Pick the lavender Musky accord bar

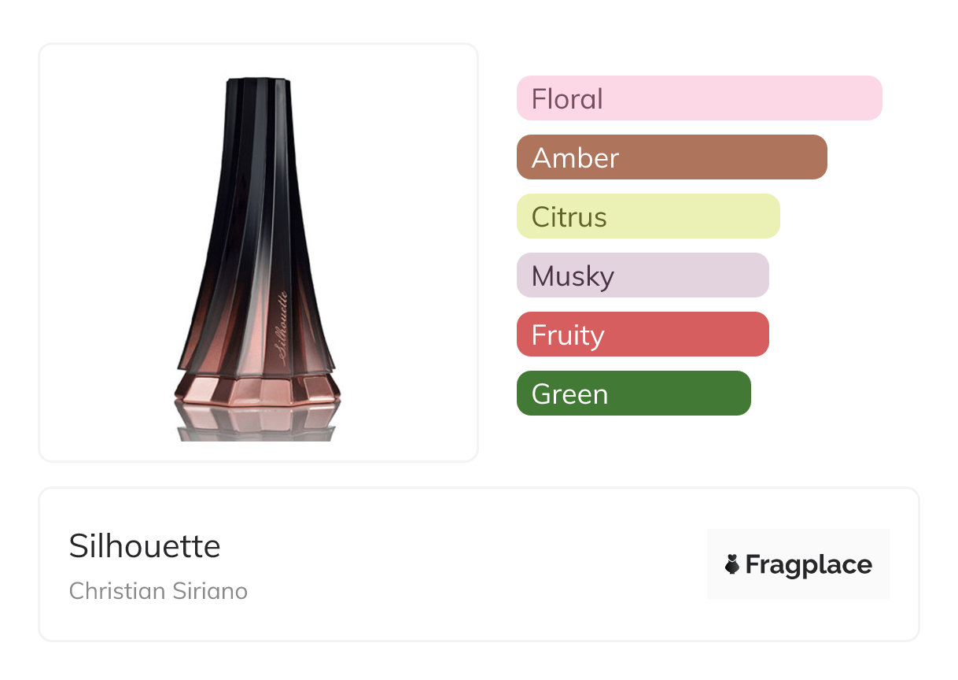(x=643, y=275)
